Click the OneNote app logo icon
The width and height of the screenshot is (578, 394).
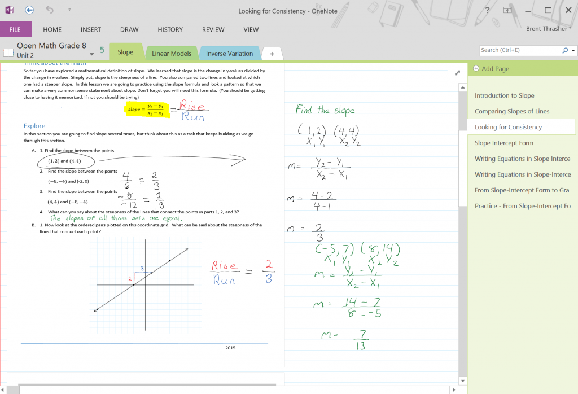coord(9,10)
